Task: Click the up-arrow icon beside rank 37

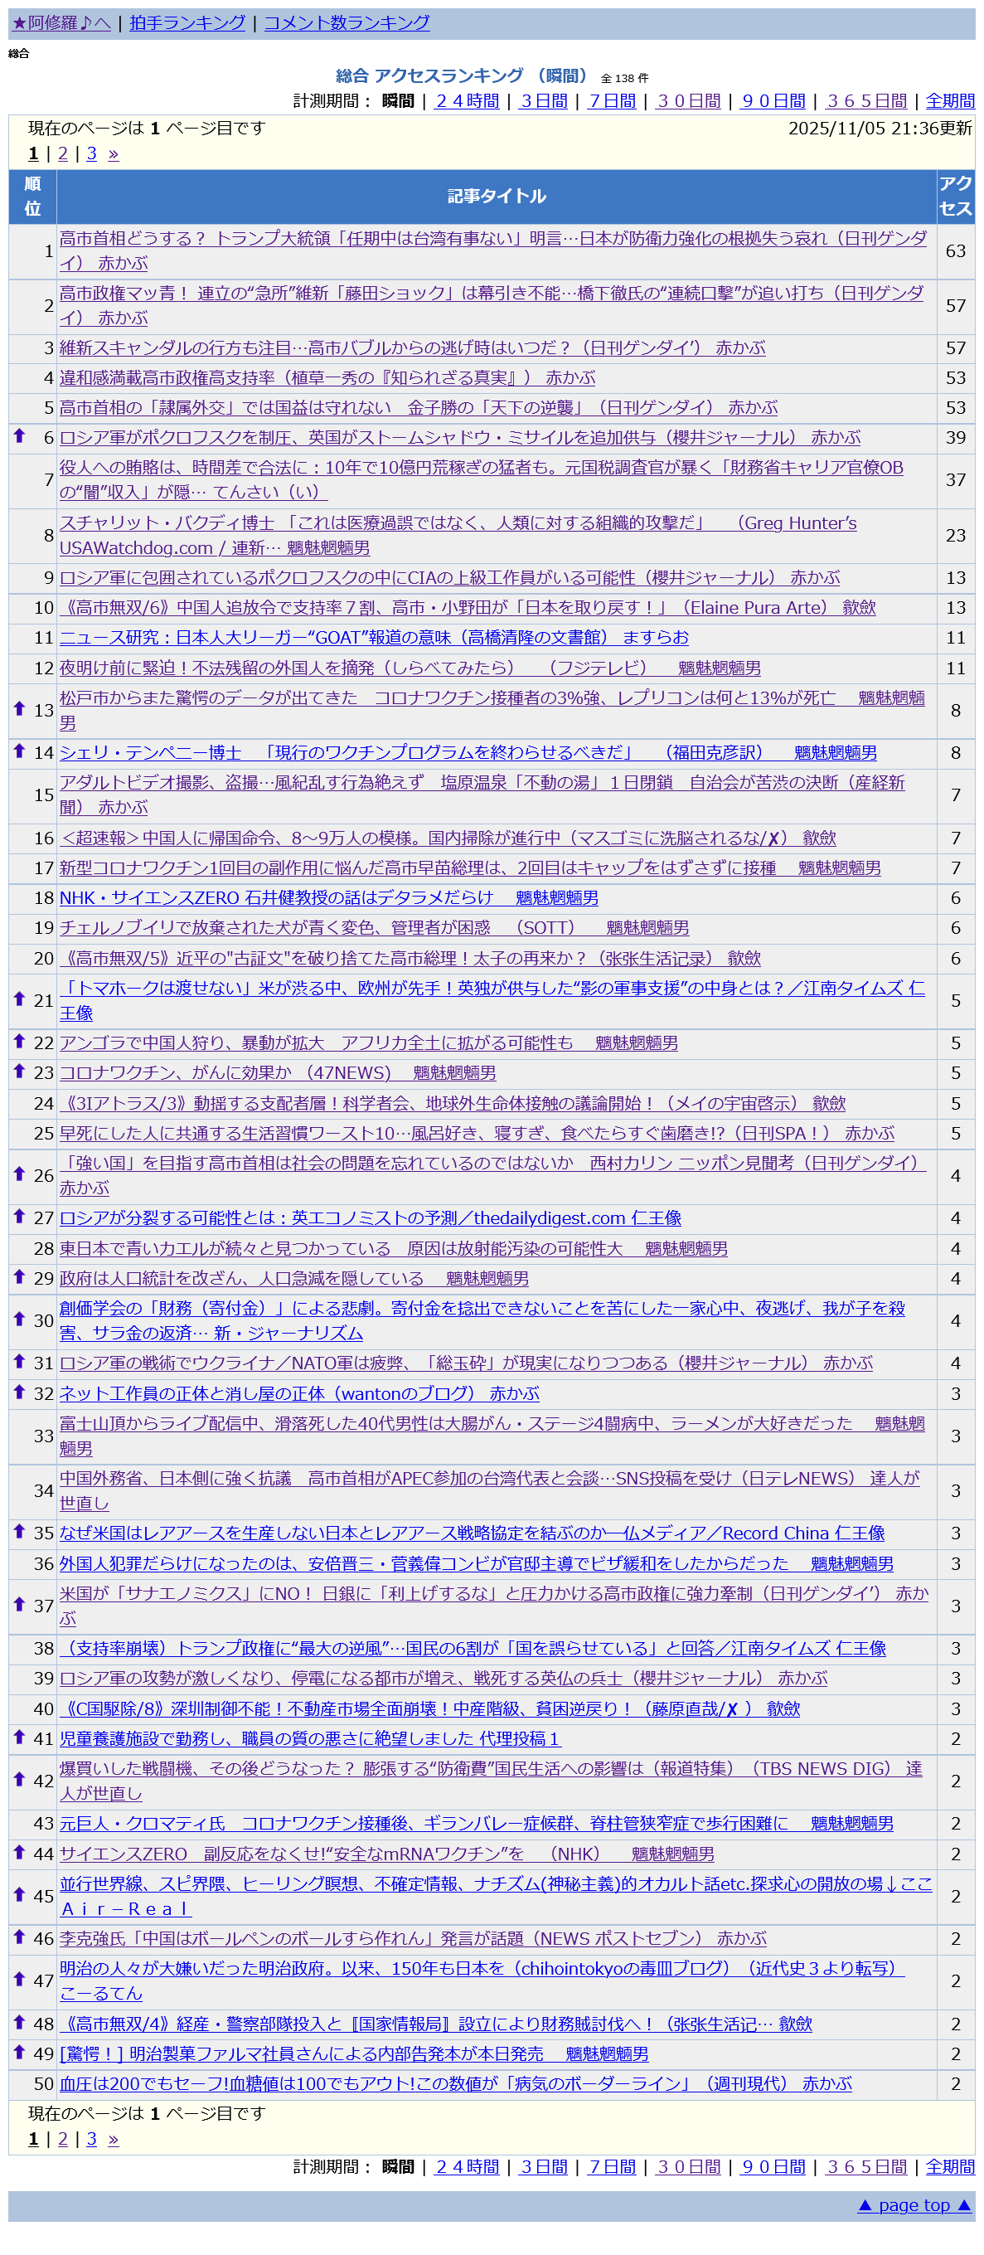Action: click(x=19, y=1604)
